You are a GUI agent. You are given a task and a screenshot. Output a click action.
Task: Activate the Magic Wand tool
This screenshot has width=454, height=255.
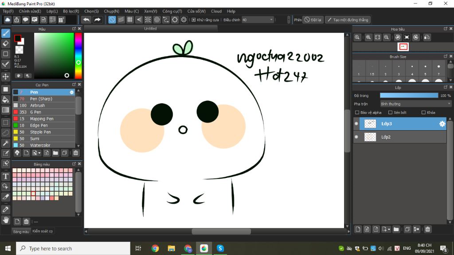click(6, 143)
